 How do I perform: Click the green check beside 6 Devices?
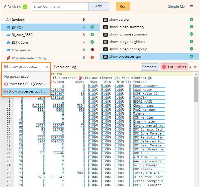click(25, 7)
